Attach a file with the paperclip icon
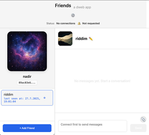The image size is (149, 135). pyautogui.click(x=143, y=119)
